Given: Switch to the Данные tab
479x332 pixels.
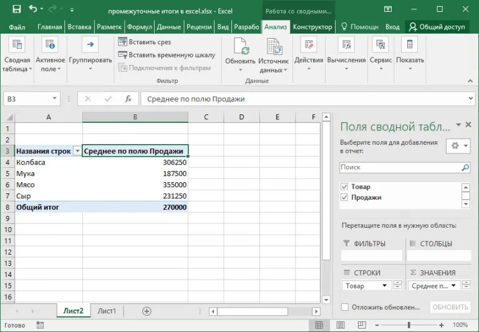Looking at the screenshot, I should click(x=169, y=27).
